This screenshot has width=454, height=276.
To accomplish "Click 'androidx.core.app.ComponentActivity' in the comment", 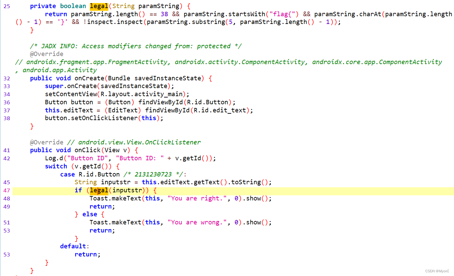I will 377,62.
